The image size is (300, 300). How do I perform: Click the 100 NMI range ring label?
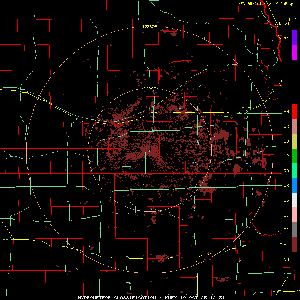coord(150,26)
